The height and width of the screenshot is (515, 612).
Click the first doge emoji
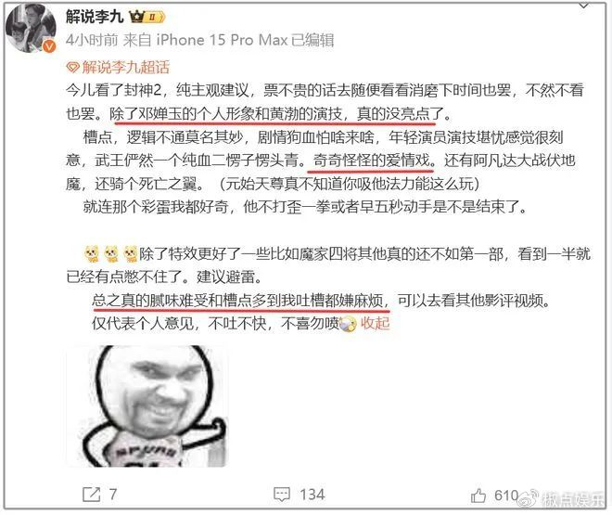point(91,254)
